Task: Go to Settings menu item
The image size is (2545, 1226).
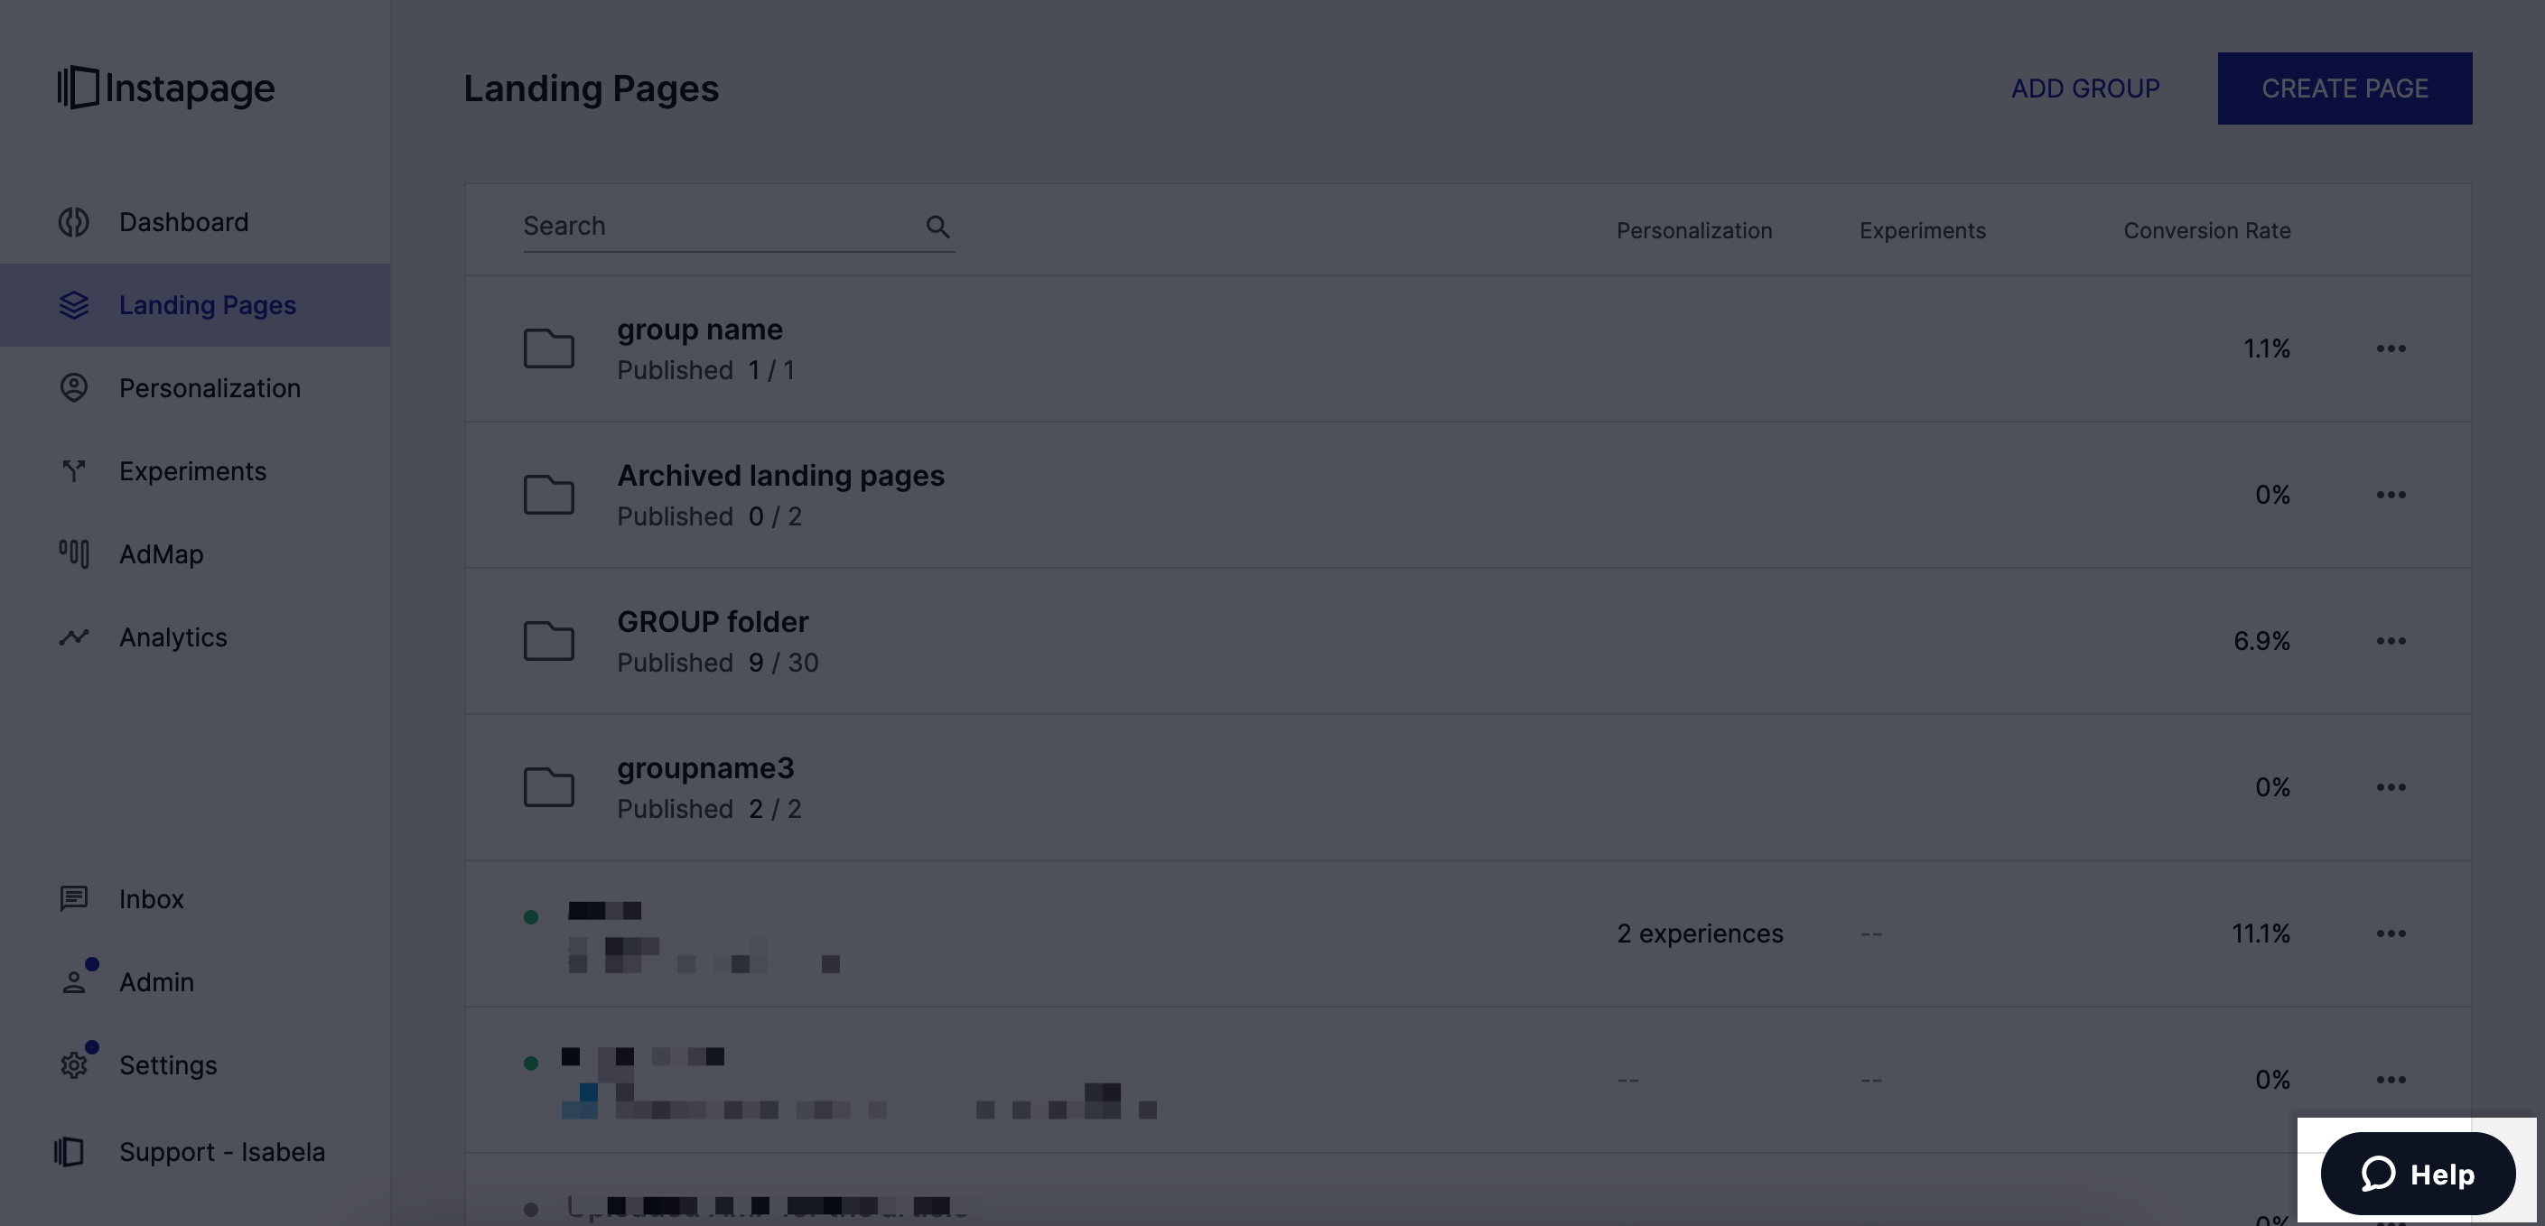Action: pos(195,1065)
